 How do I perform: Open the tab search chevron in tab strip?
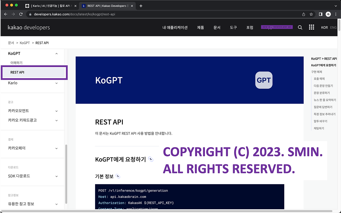[336, 6]
